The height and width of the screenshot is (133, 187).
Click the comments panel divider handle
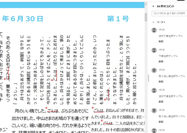coord(149,78)
